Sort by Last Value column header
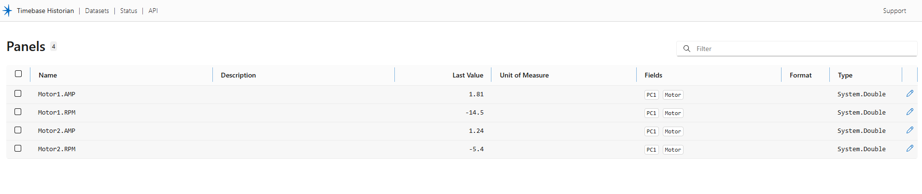Screen dimensions: 922x194 pyautogui.click(x=467, y=75)
